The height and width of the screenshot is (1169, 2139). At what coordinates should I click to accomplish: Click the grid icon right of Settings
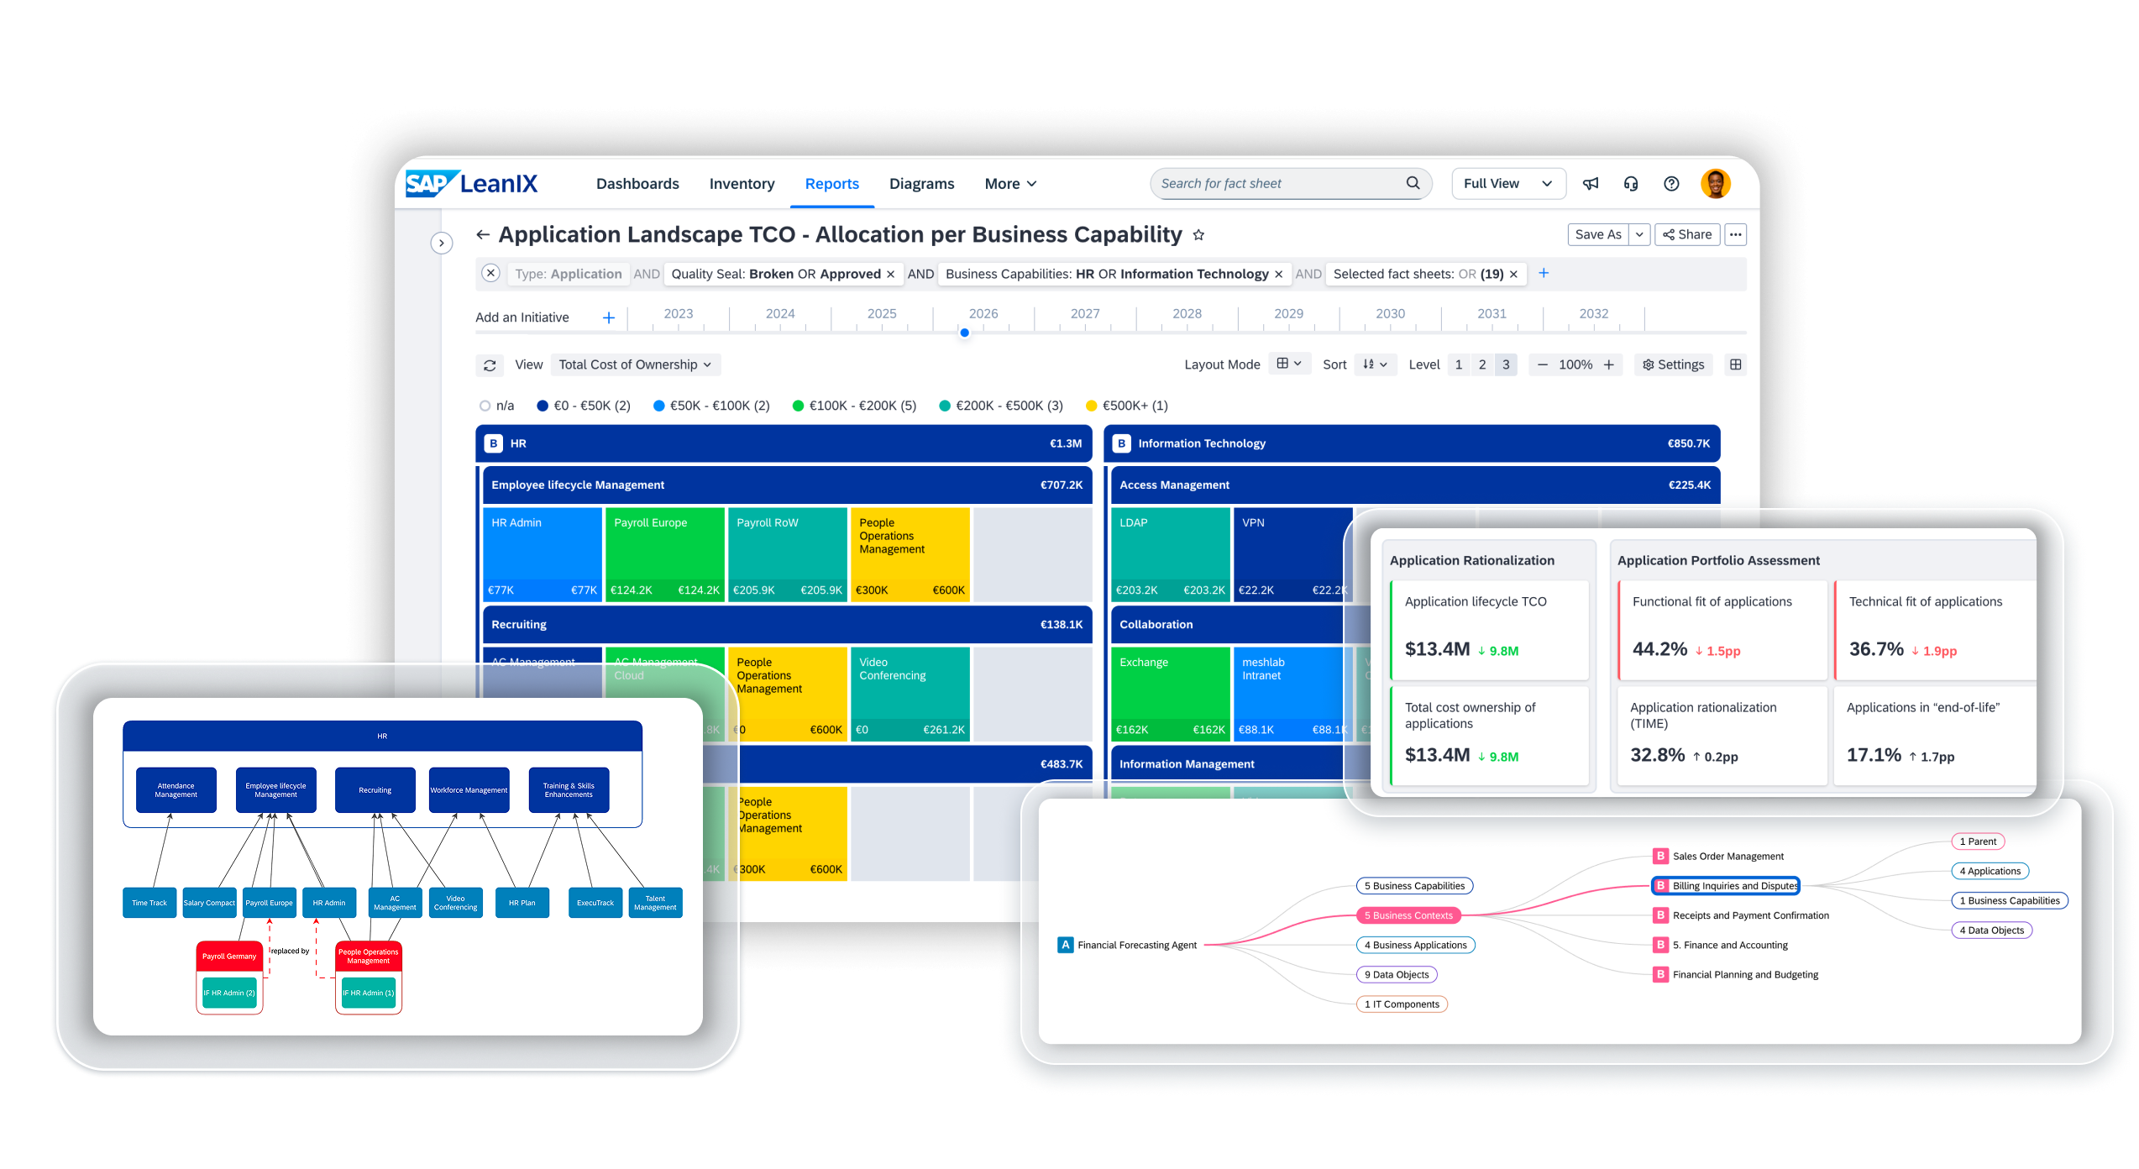(x=1735, y=364)
